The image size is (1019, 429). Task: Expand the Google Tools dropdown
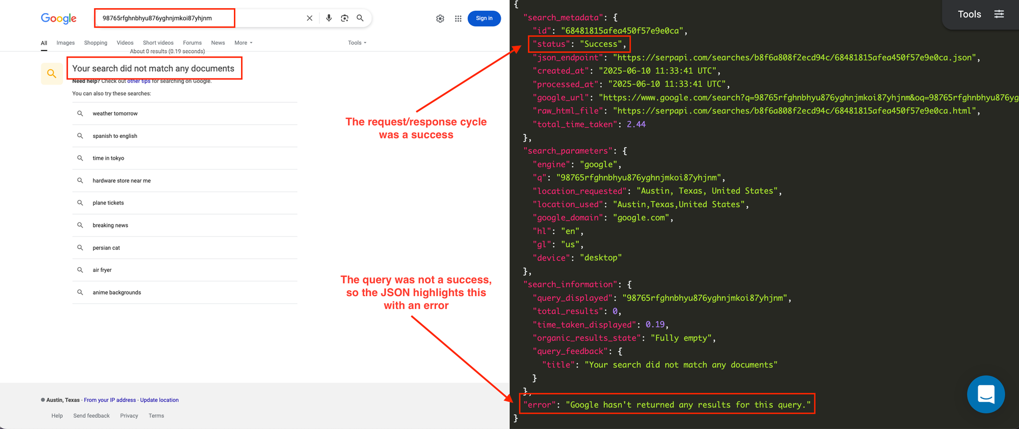click(357, 43)
